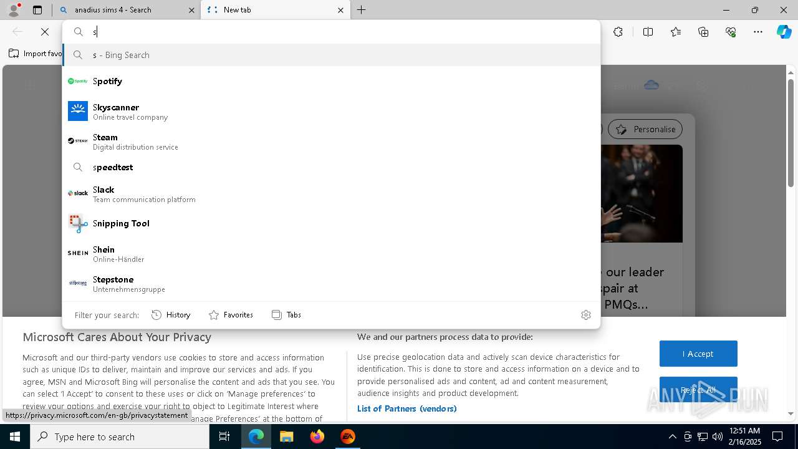
Task: Choose the Steam suggestion
Action: point(331,141)
